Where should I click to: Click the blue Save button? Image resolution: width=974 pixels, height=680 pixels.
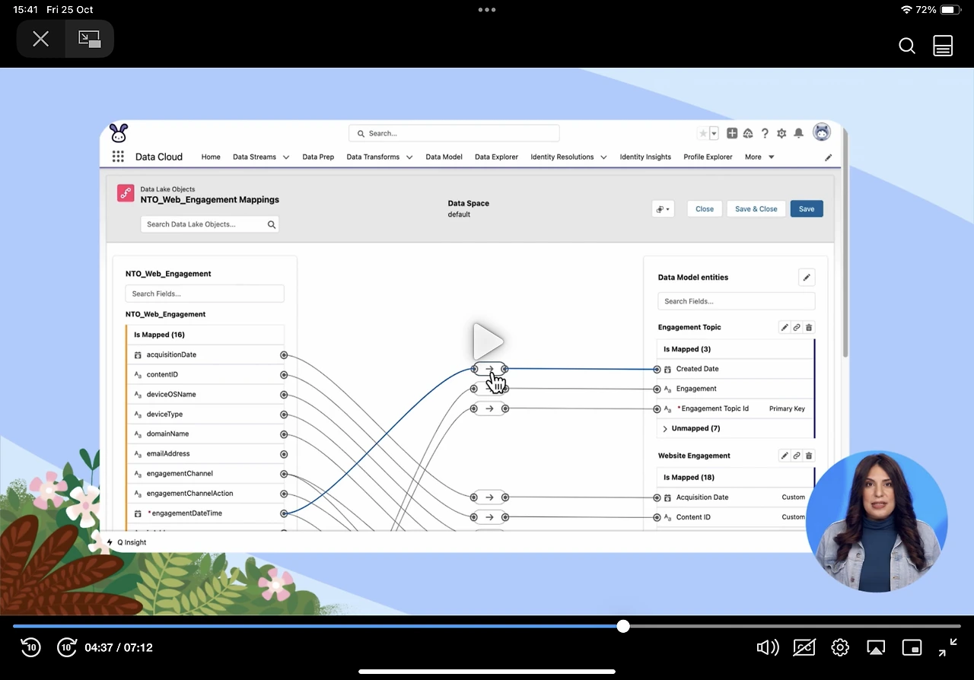pos(807,209)
